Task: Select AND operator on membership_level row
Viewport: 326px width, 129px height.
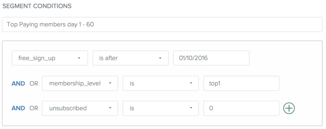Action: 18,83
